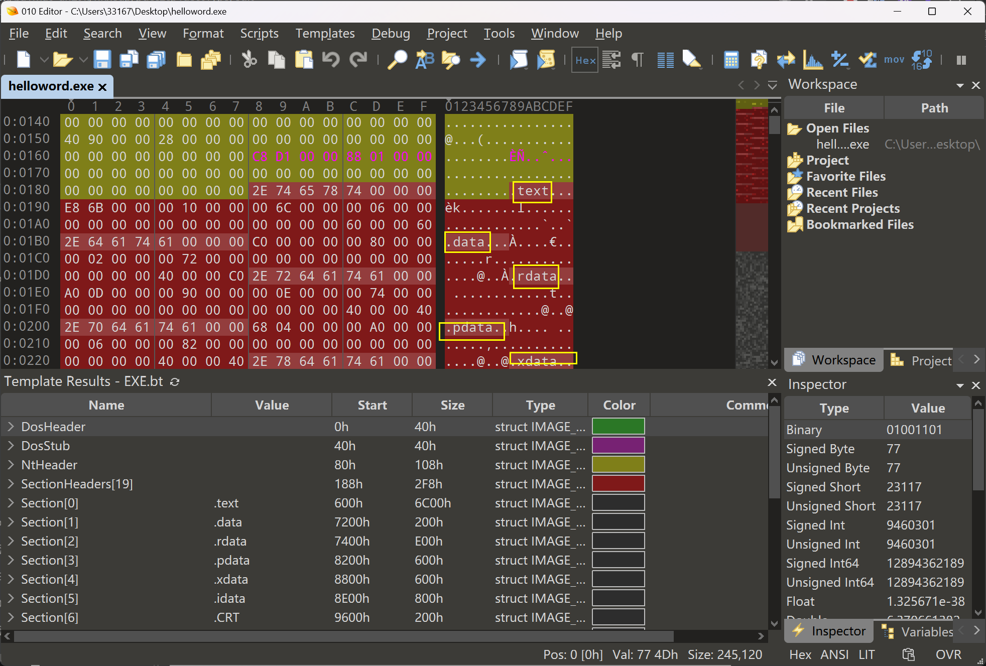
Task: Click the Save As toolbar icon
Action: 129,60
